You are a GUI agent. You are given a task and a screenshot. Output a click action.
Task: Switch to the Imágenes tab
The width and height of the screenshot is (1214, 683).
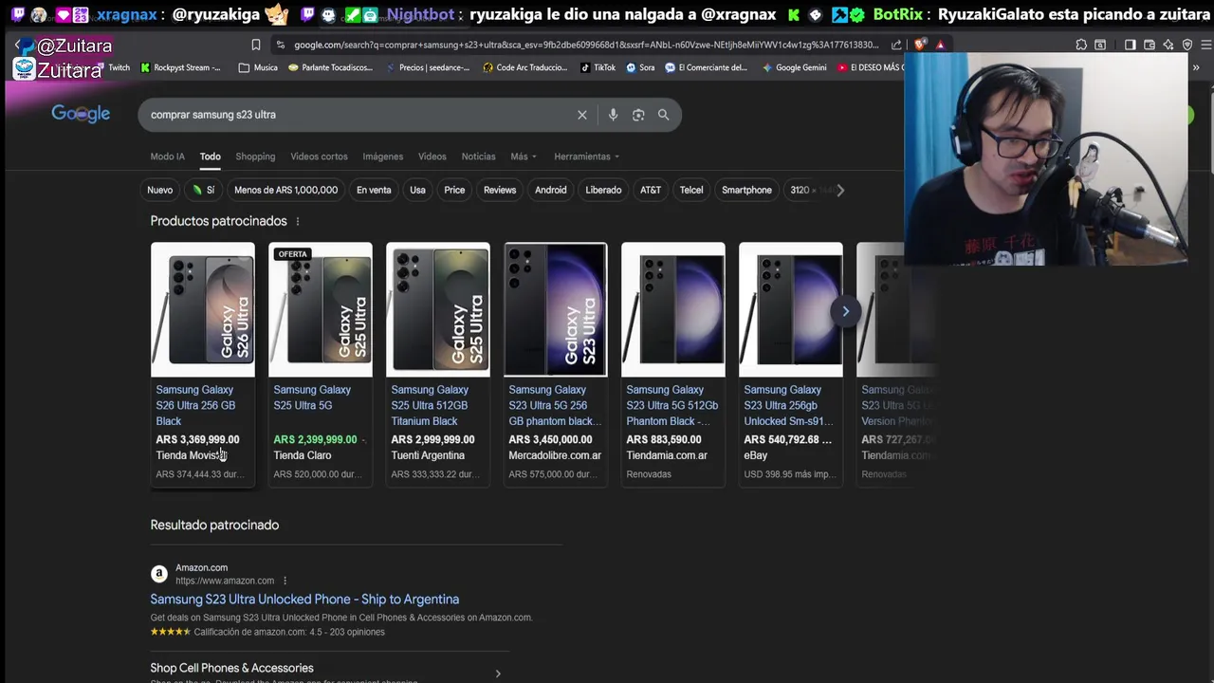click(x=383, y=157)
